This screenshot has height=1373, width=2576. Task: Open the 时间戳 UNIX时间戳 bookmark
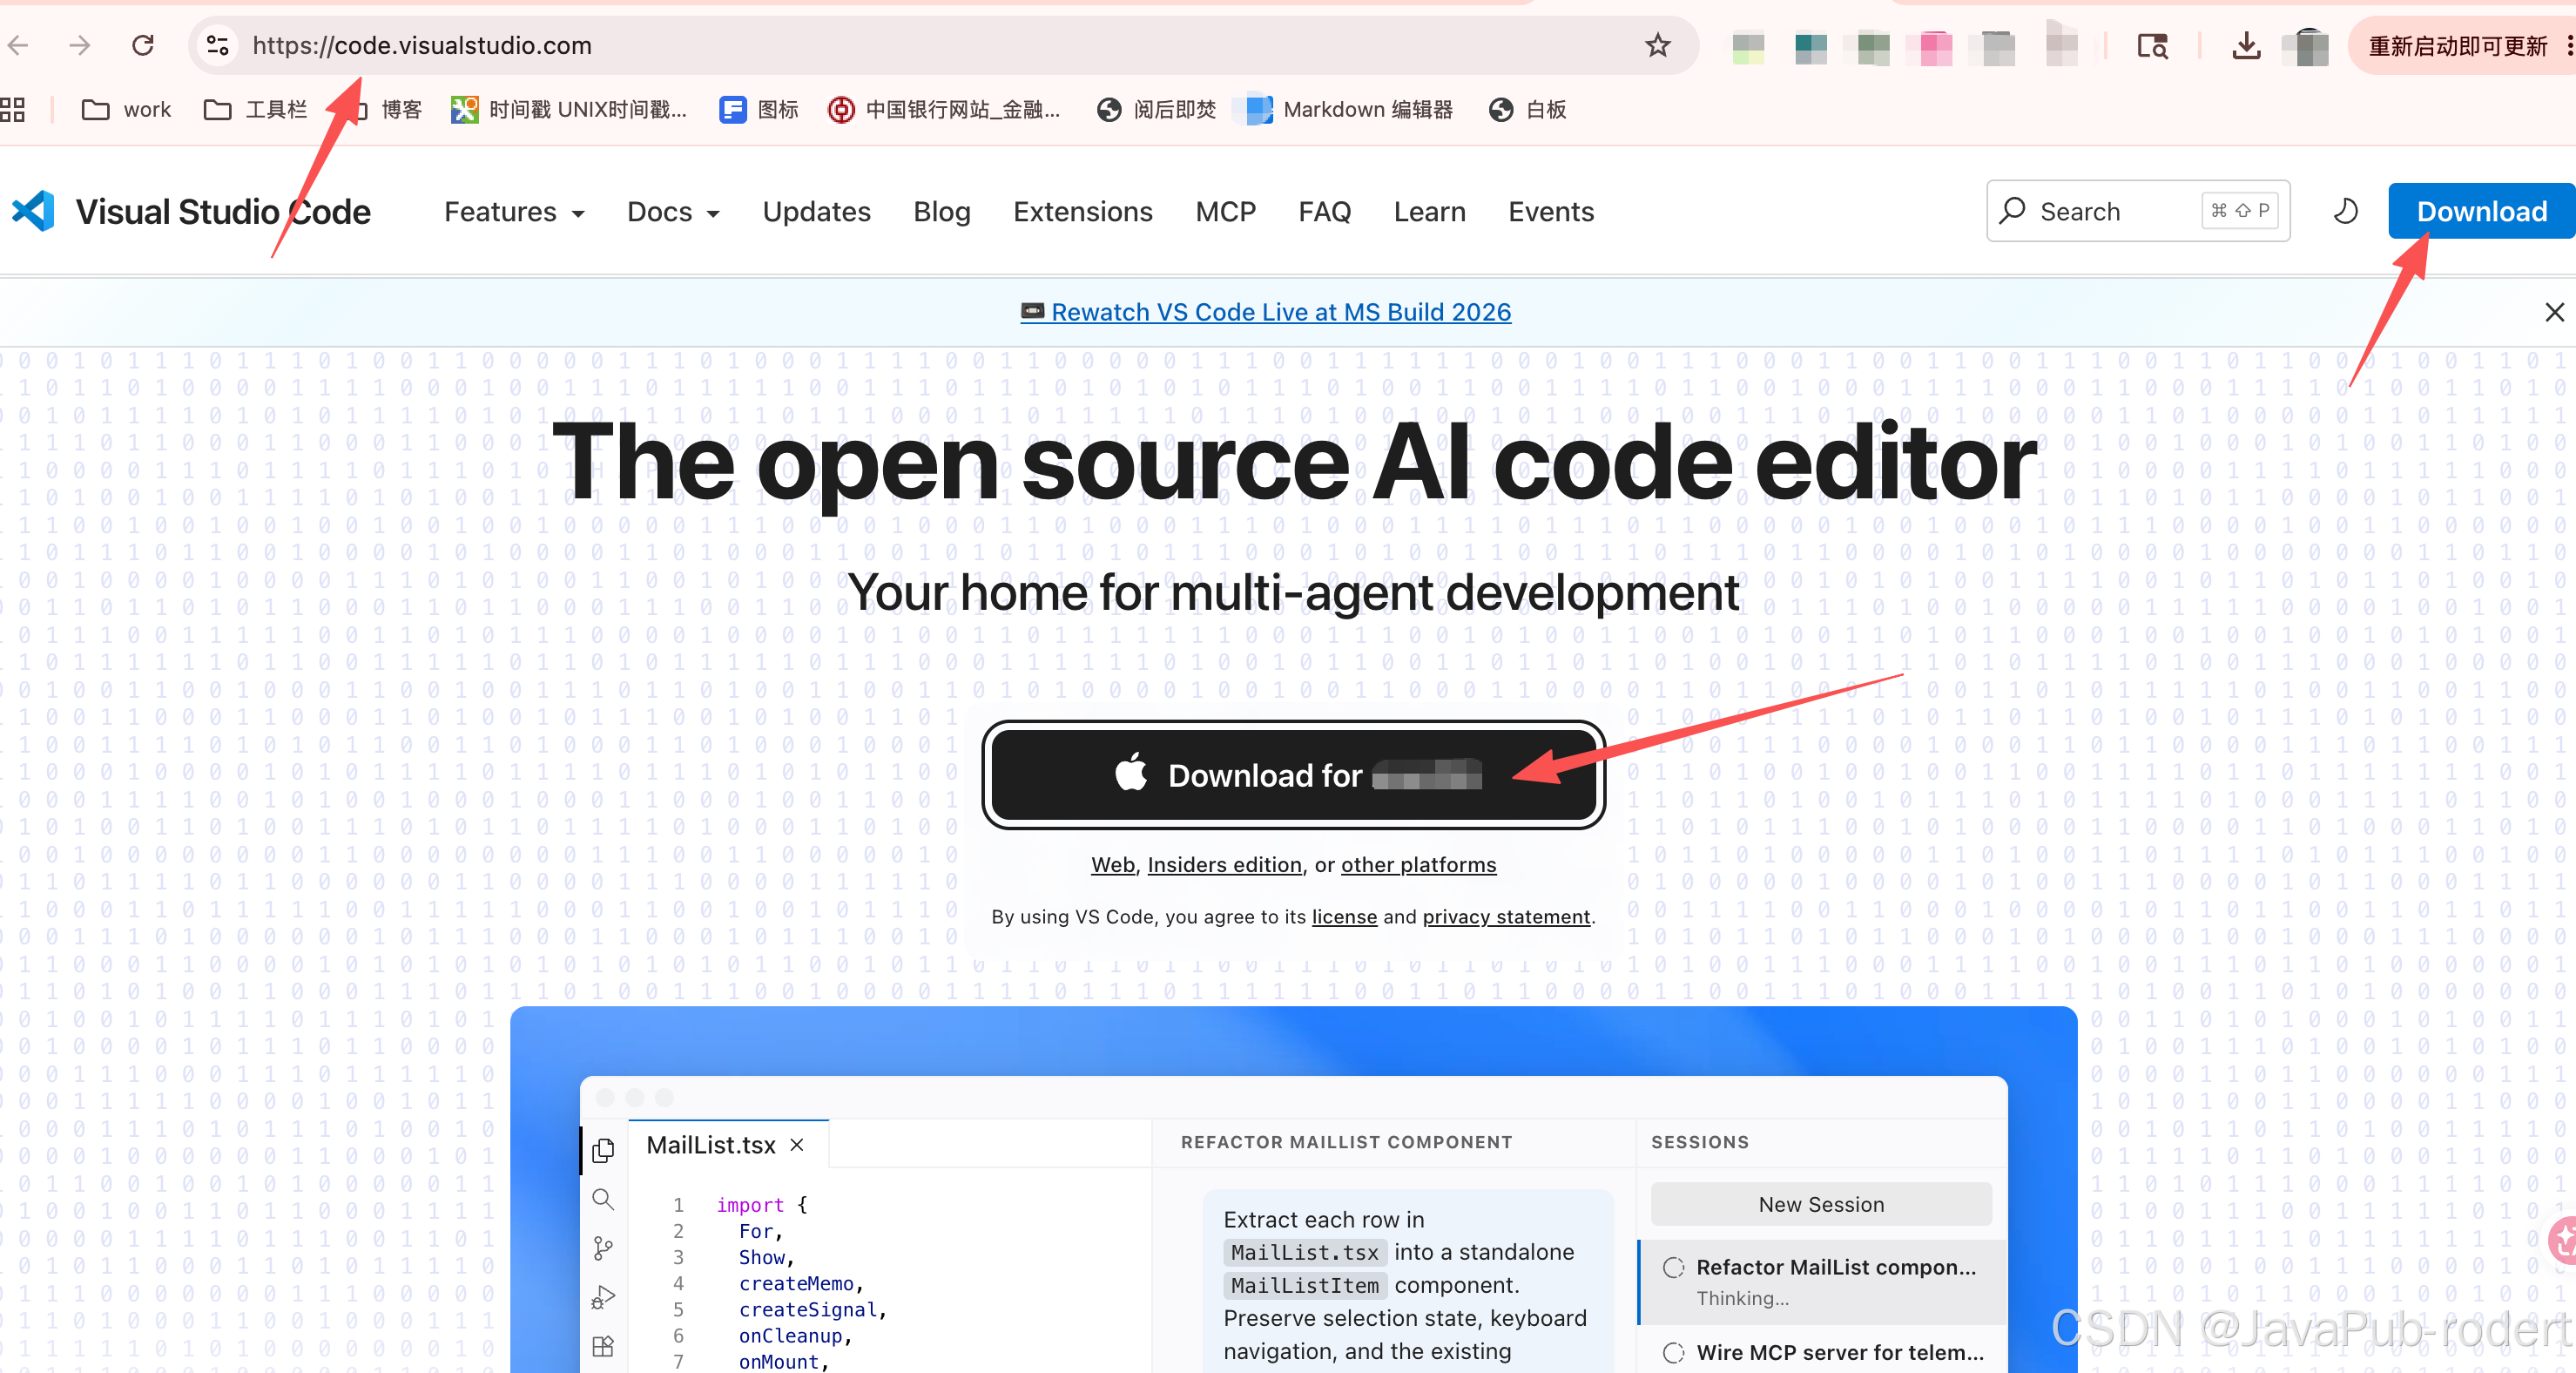[569, 109]
